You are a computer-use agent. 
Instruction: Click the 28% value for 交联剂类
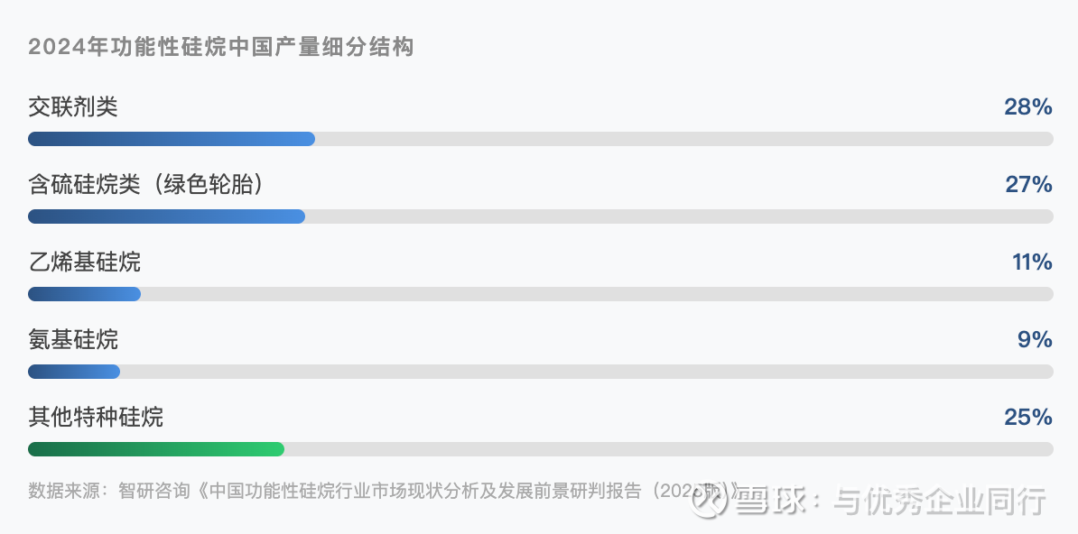[x=1028, y=107]
